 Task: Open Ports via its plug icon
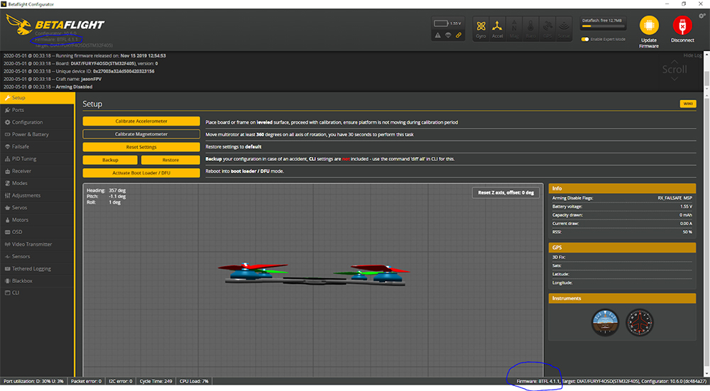(8, 110)
